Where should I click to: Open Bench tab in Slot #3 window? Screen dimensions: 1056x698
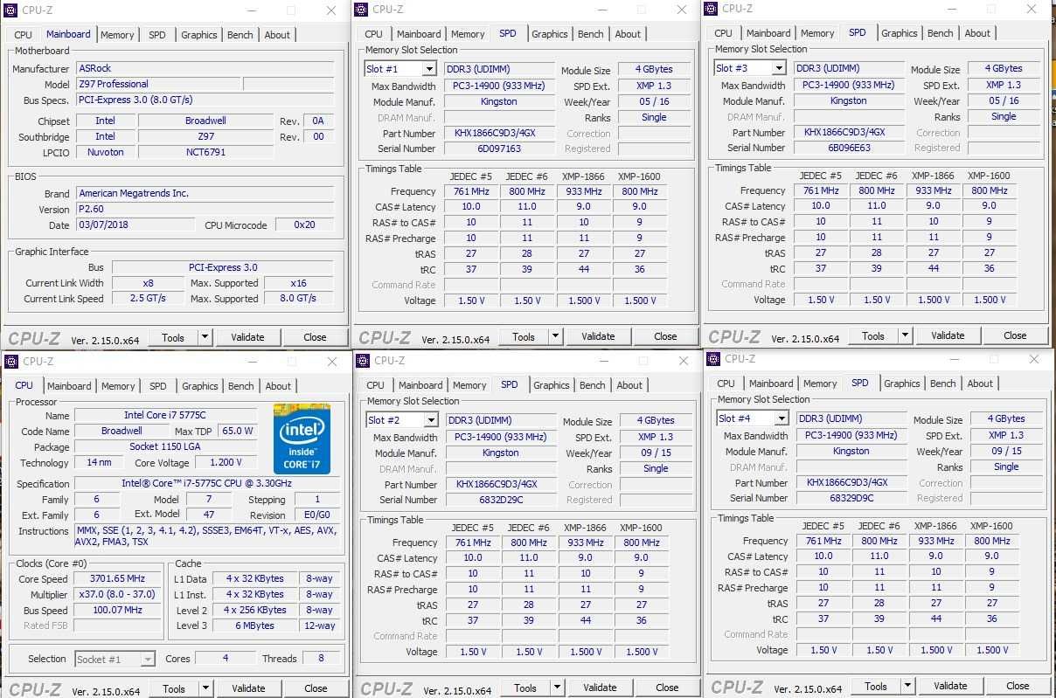[941, 33]
